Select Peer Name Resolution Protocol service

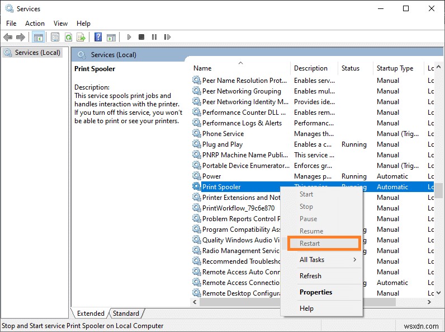pos(313,81)
